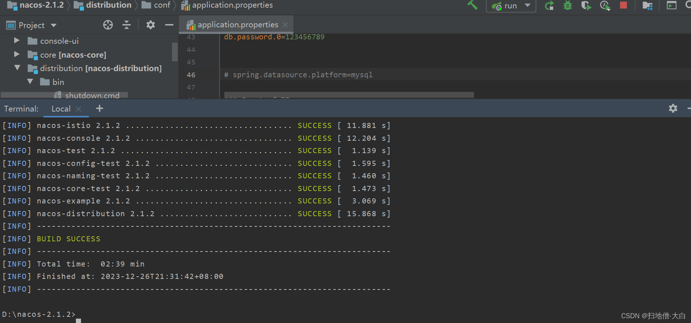Click the nacos-distribution 2.1.2 SUCCESS line
The width and height of the screenshot is (691, 323).
(197, 214)
